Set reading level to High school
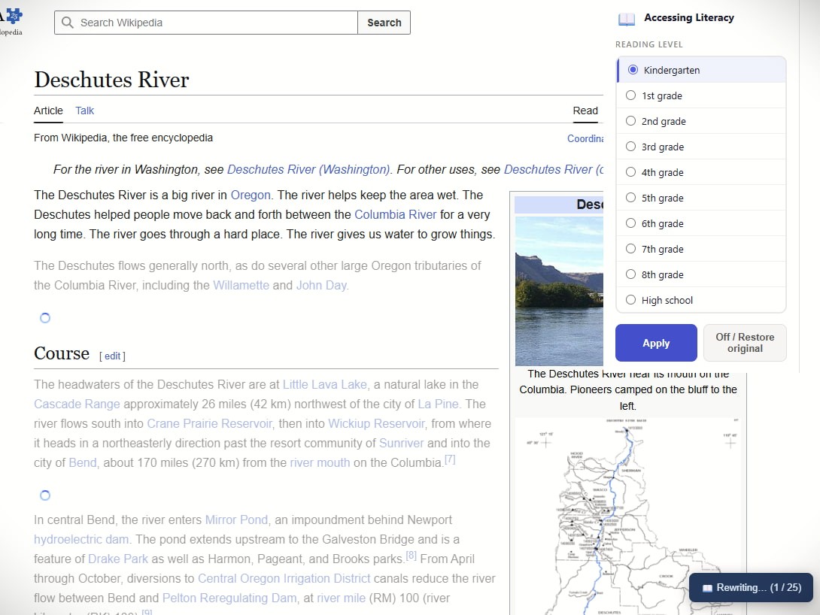Viewport: 820px width, 615px height. (701, 301)
